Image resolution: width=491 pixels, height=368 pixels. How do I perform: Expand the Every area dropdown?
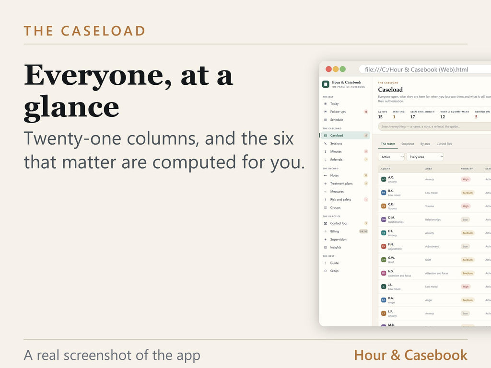(425, 157)
